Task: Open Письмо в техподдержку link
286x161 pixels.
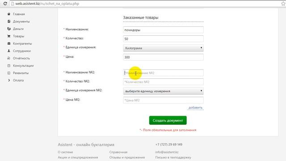Action: pyautogui.click(x=173, y=157)
